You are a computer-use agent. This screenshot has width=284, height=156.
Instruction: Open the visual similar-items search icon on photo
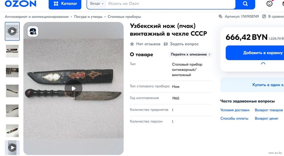(33, 31)
